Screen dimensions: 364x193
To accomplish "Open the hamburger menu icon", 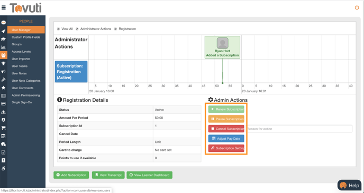I will (4, 7).
